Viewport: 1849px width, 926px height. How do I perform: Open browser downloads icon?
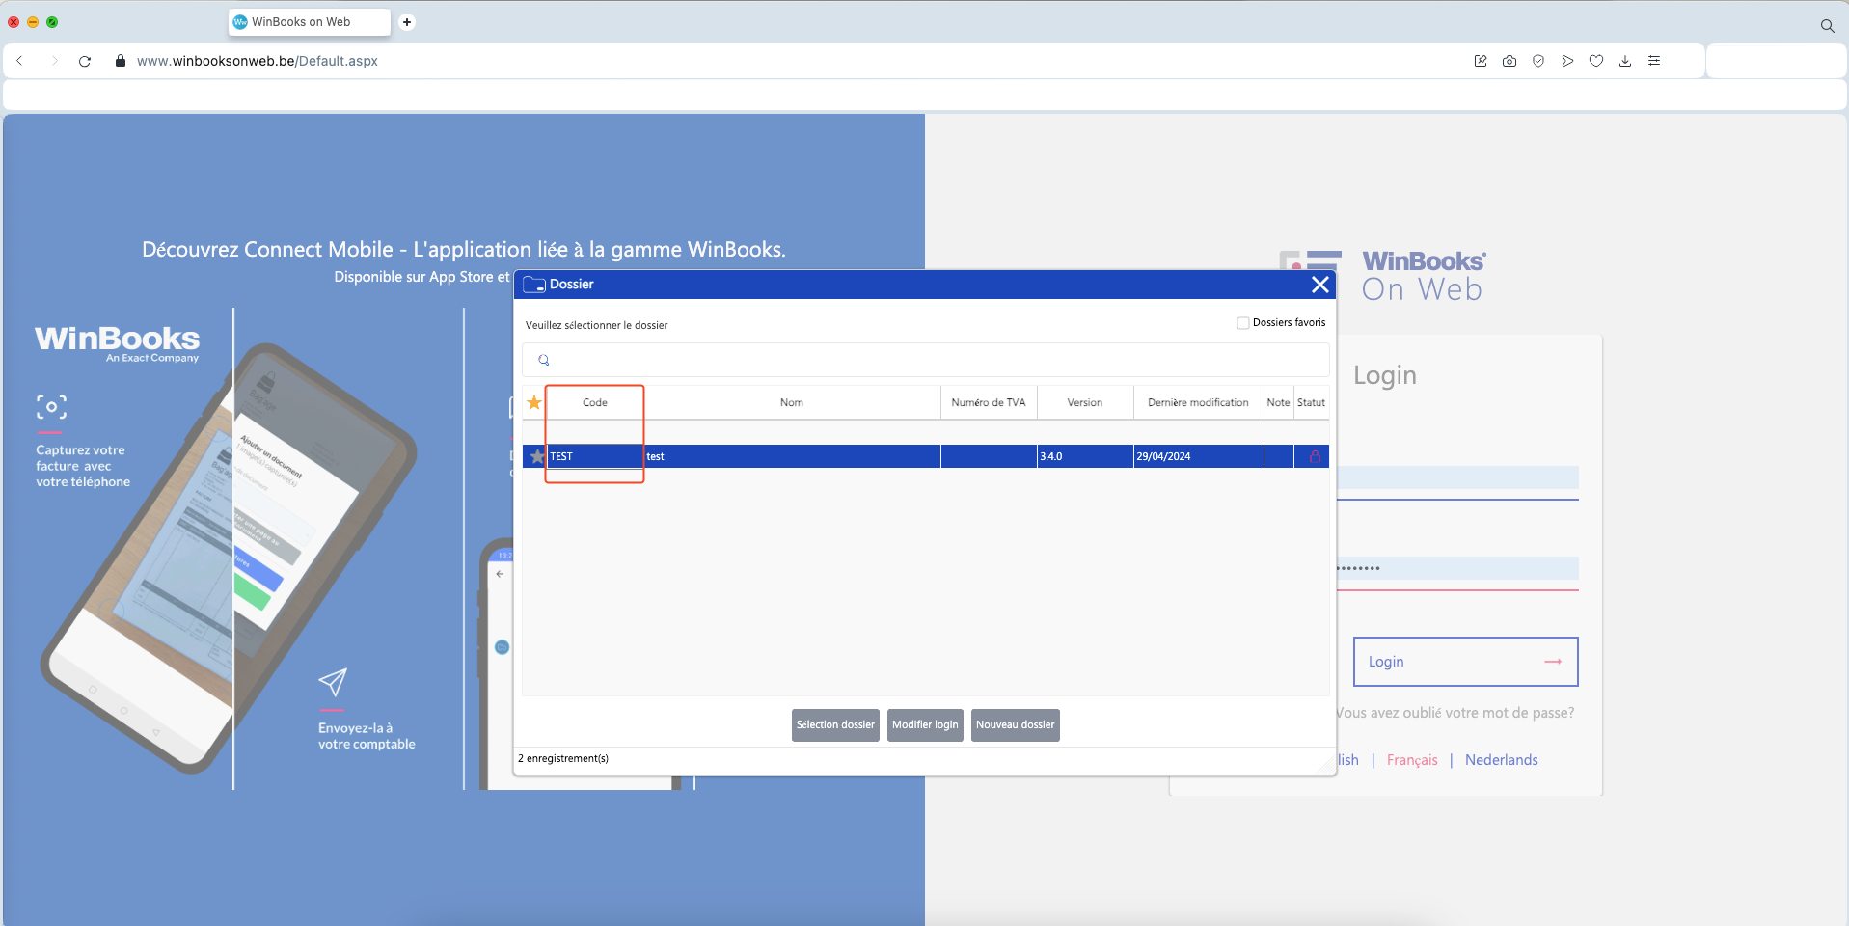(1625, 61)
